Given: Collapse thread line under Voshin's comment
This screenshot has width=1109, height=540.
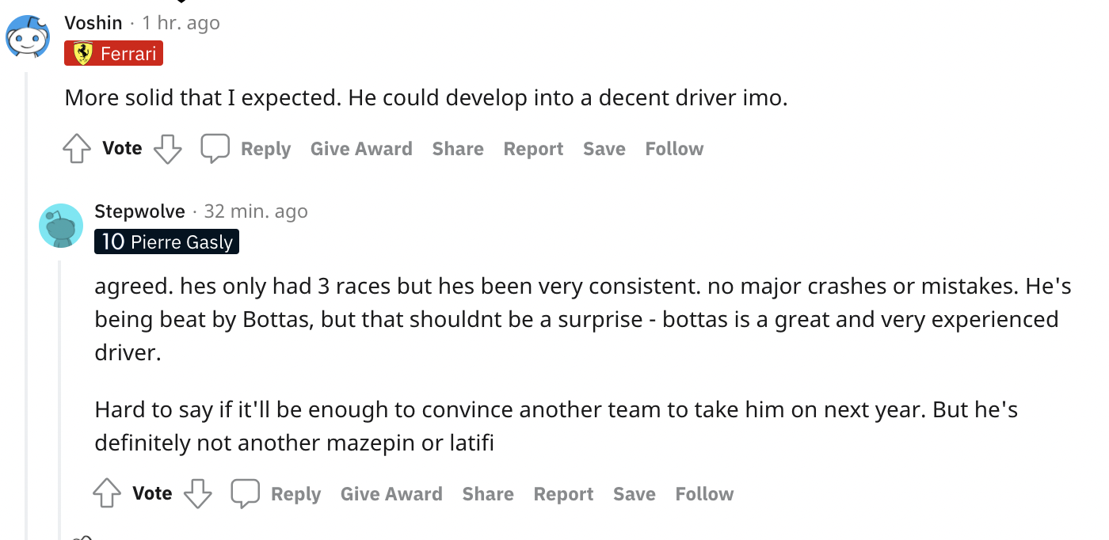Looking at the screenshot, I should point(28,317).
